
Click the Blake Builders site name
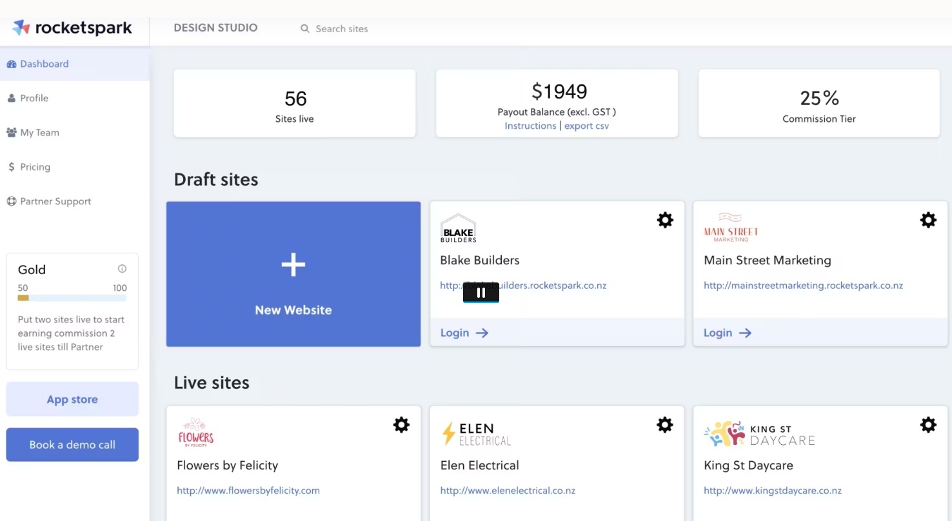(x=480, y=260)
